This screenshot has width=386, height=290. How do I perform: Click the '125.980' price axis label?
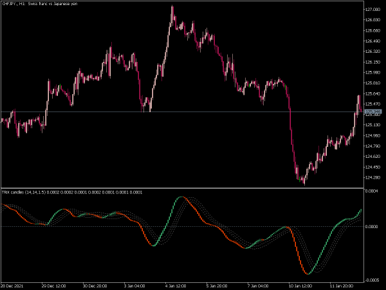coord(373,72)
